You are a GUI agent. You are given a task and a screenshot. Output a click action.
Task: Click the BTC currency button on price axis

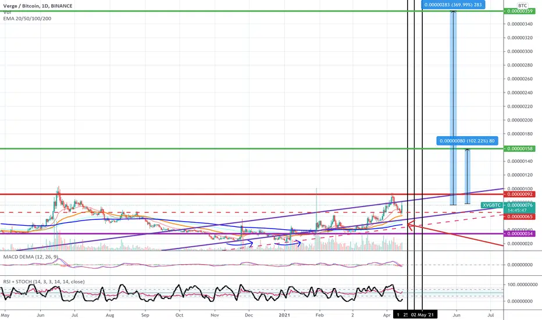pos(522,6)
